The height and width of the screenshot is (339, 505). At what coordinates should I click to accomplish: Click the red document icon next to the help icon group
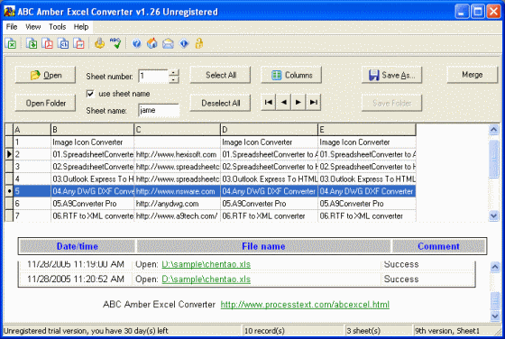pos(79,43)
